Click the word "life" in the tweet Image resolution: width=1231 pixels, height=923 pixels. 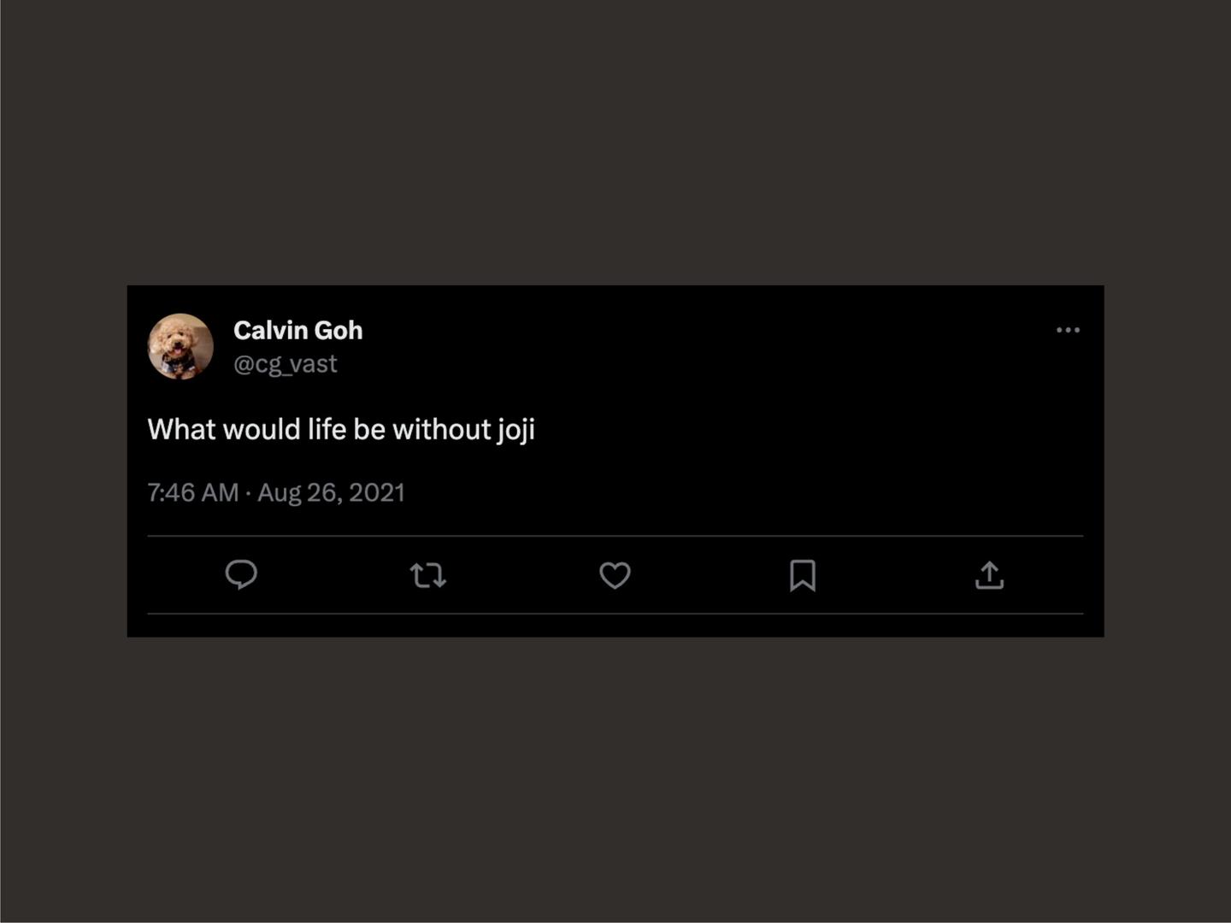coord(327,429)
